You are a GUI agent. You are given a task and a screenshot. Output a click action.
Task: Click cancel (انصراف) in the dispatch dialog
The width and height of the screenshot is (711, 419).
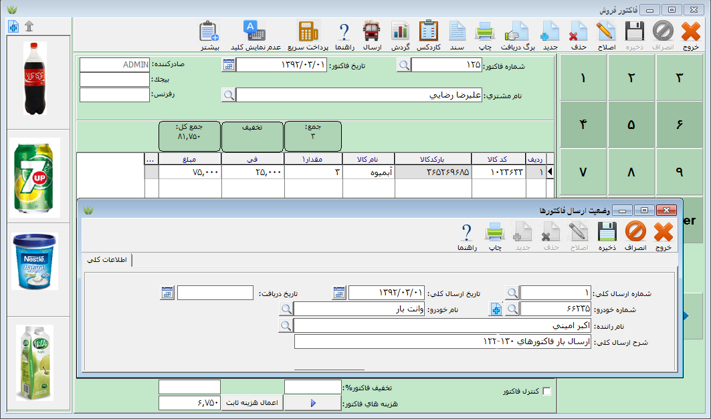[x=635, y=236]
